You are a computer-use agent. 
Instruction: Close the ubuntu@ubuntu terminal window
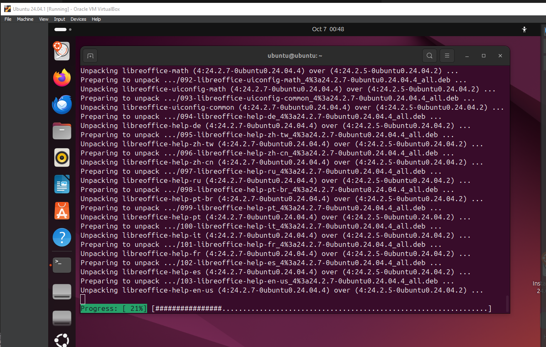click(x=500, y=56)
